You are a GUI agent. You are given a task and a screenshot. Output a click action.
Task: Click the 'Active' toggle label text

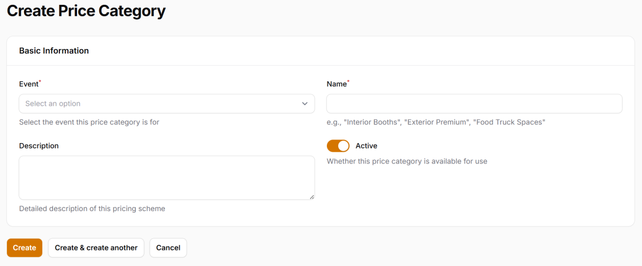366,146
